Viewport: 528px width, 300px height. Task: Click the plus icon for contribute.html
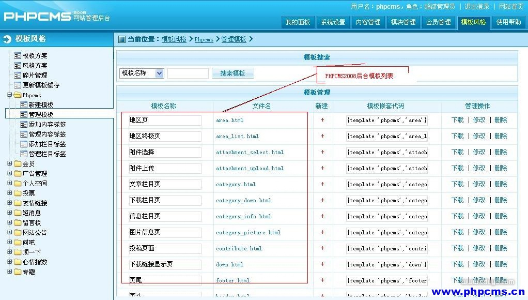(x=322, y=248)
